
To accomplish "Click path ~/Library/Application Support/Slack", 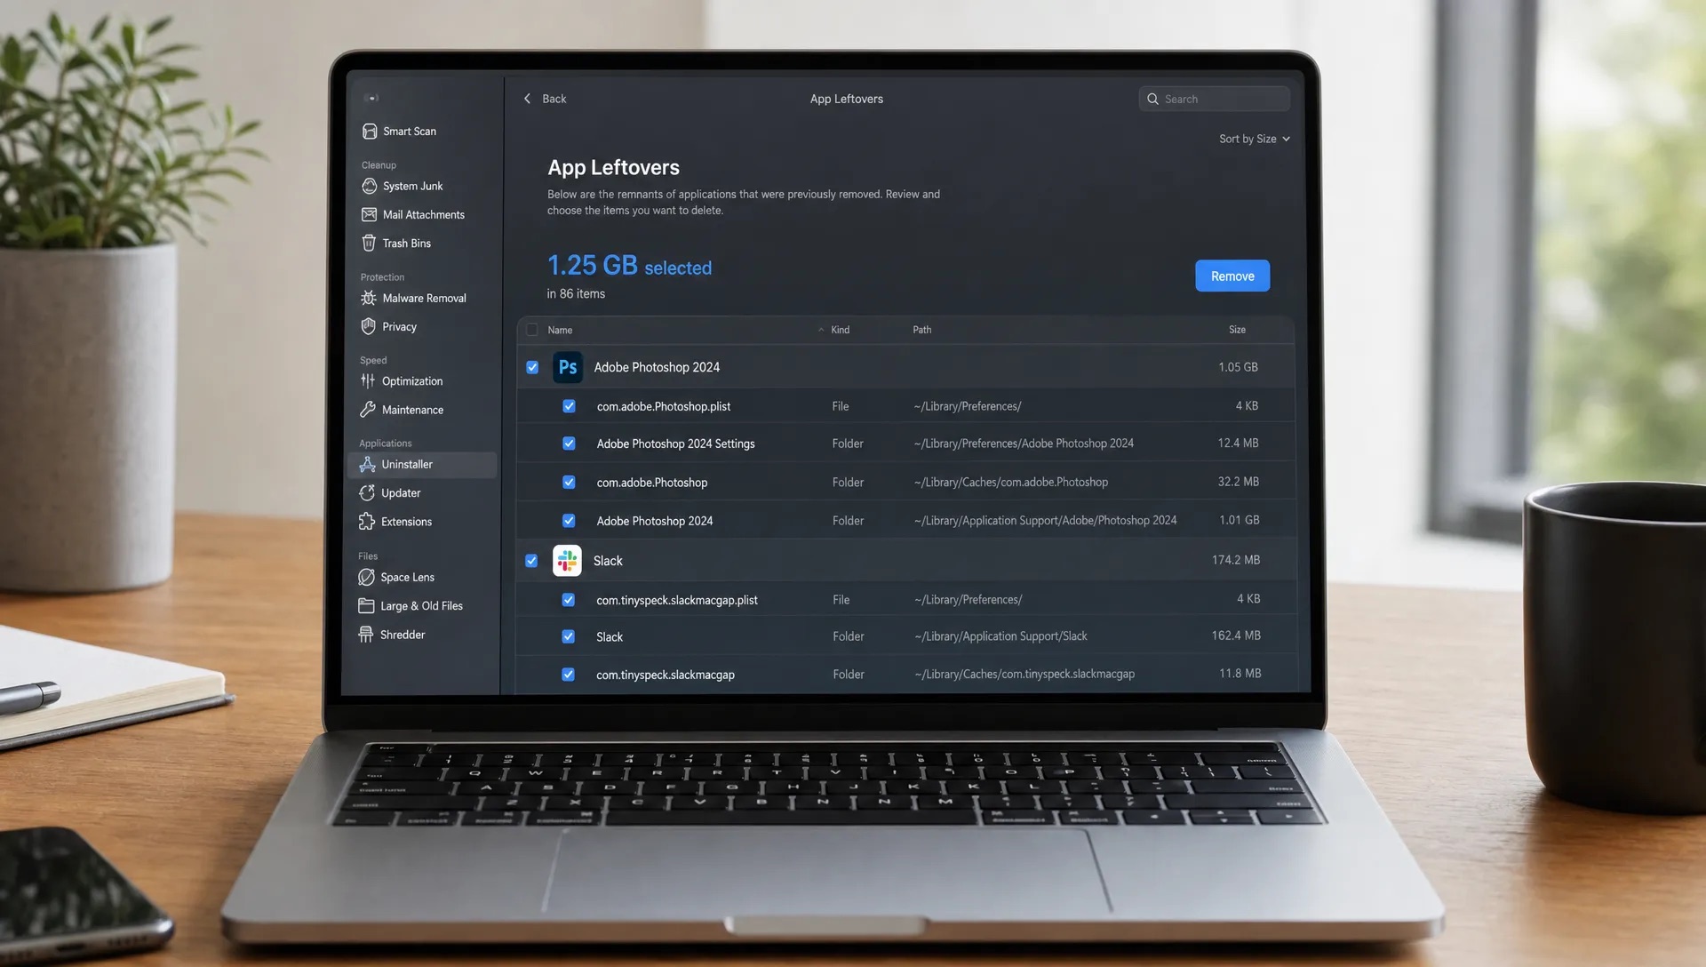I will pos(1000,636).
